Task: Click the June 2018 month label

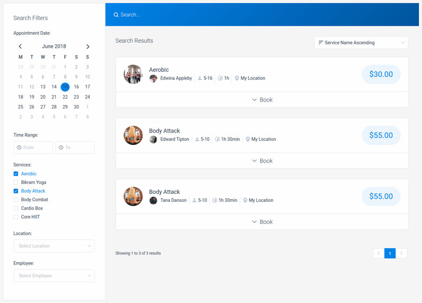Action: (54, 46)
